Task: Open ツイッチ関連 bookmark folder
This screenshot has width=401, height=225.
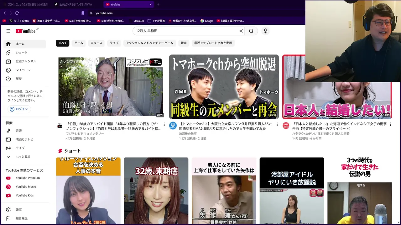Action: click(156, 21)
